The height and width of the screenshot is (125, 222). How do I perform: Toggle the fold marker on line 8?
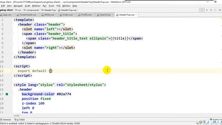tap(12, 52)
